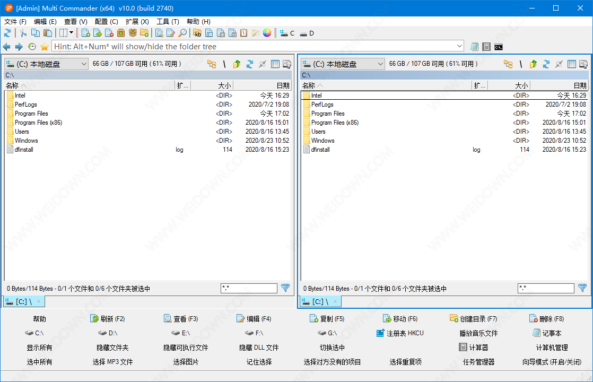Click the calculator icon next to command line
The width and height of the screenshot is (593, 382).
(x=486, y=47)
